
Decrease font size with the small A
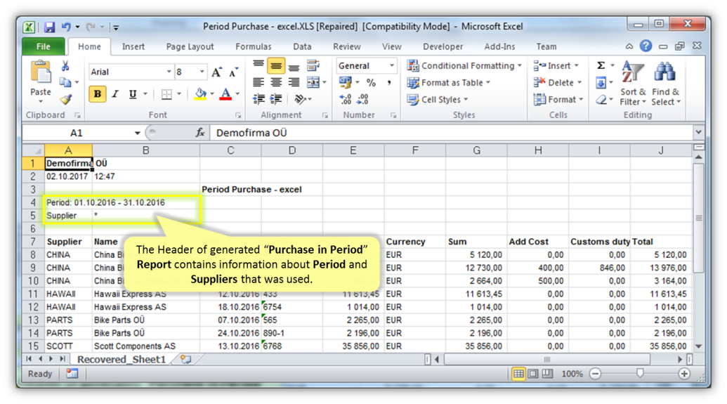tap(233, 72)
